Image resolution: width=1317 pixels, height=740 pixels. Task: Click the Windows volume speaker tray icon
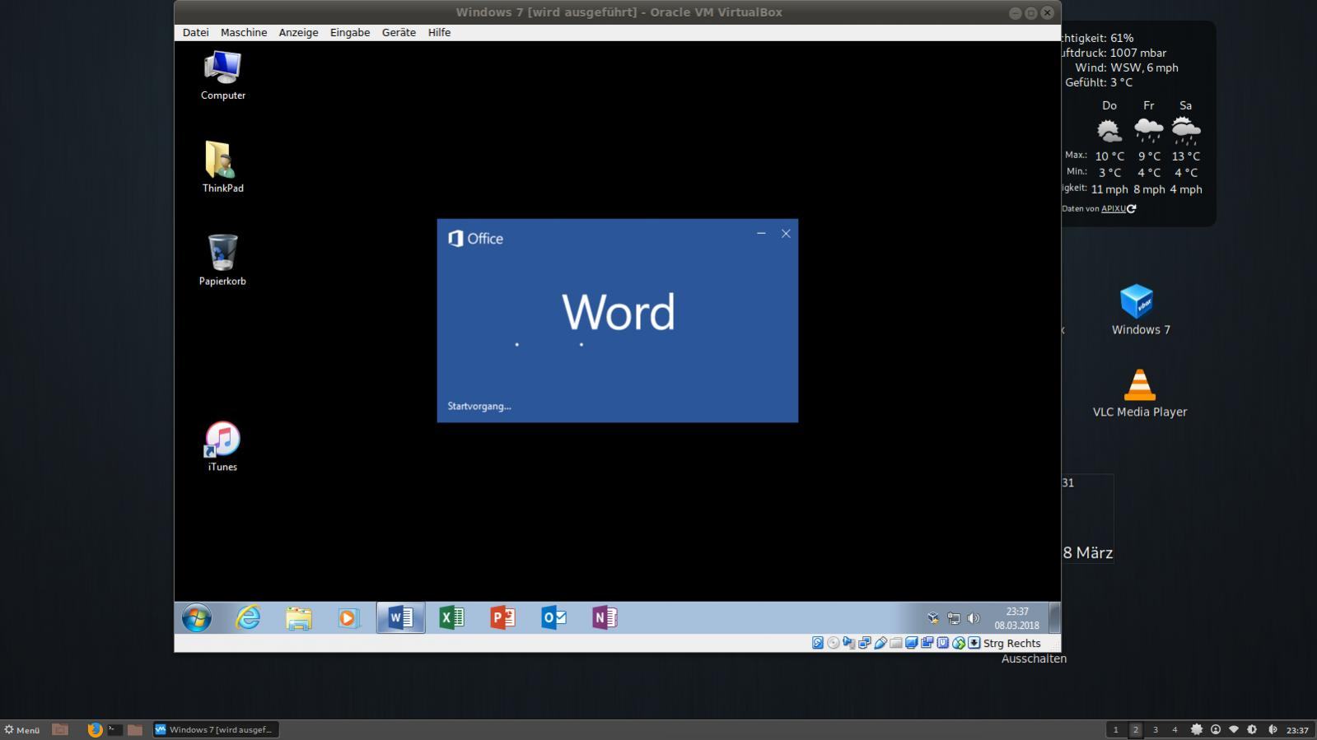pyautogui.click(x=974, y=618)
